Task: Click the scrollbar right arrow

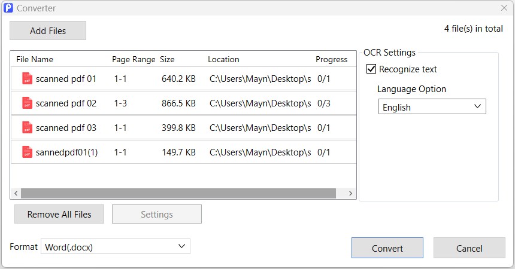Action: [x=352, y=193]
